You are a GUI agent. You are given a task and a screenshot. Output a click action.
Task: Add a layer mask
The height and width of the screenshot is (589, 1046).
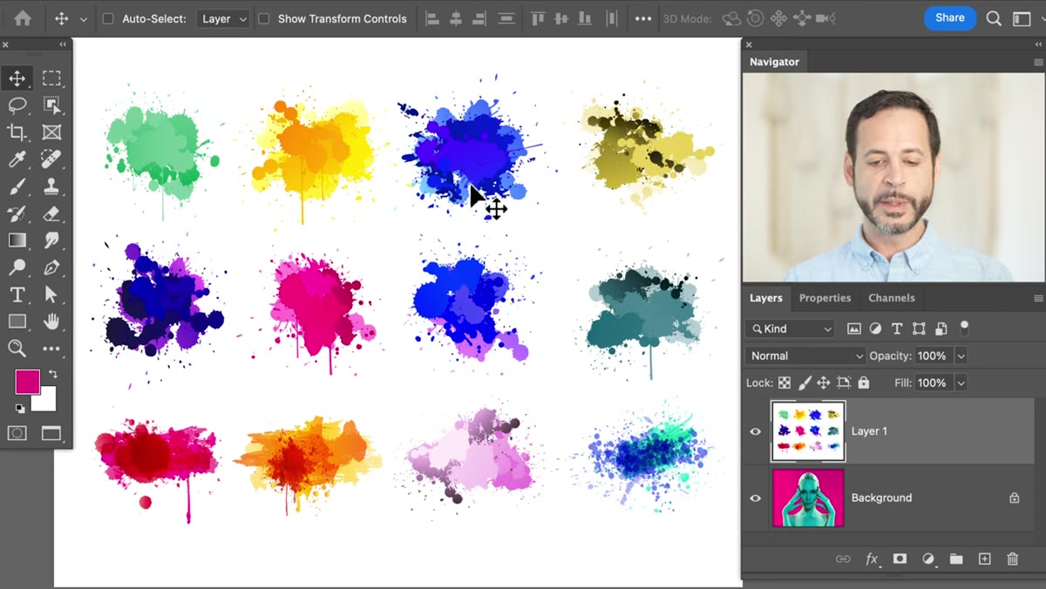coord(900,559)
